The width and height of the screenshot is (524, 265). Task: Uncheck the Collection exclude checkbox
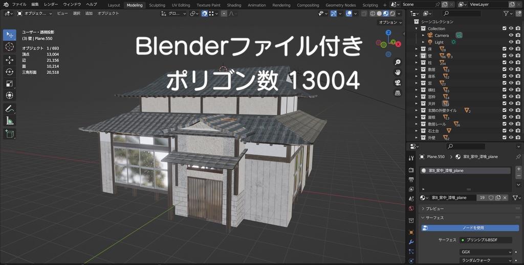(x=504, y=28)
